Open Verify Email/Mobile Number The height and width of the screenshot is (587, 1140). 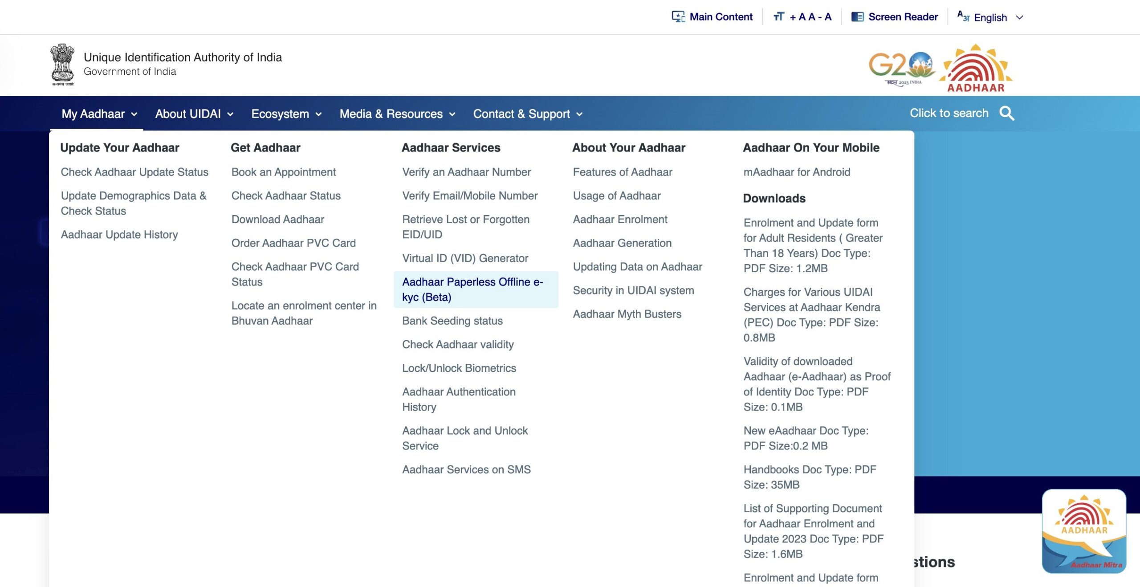[x=470, y=196]
